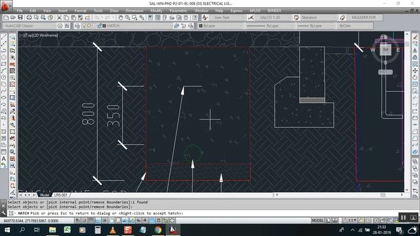Viewport: 420px width, 236px height.
Task: Click the Cut scissors icon
Action: tap(59, 18)
